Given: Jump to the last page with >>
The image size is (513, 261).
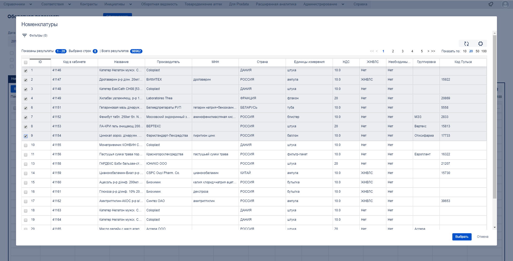Looking at the screenshot, I should [x=433, y=51].
